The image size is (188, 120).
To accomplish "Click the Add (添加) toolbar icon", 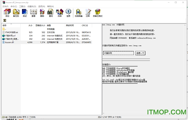I will (x=7, y=13).
